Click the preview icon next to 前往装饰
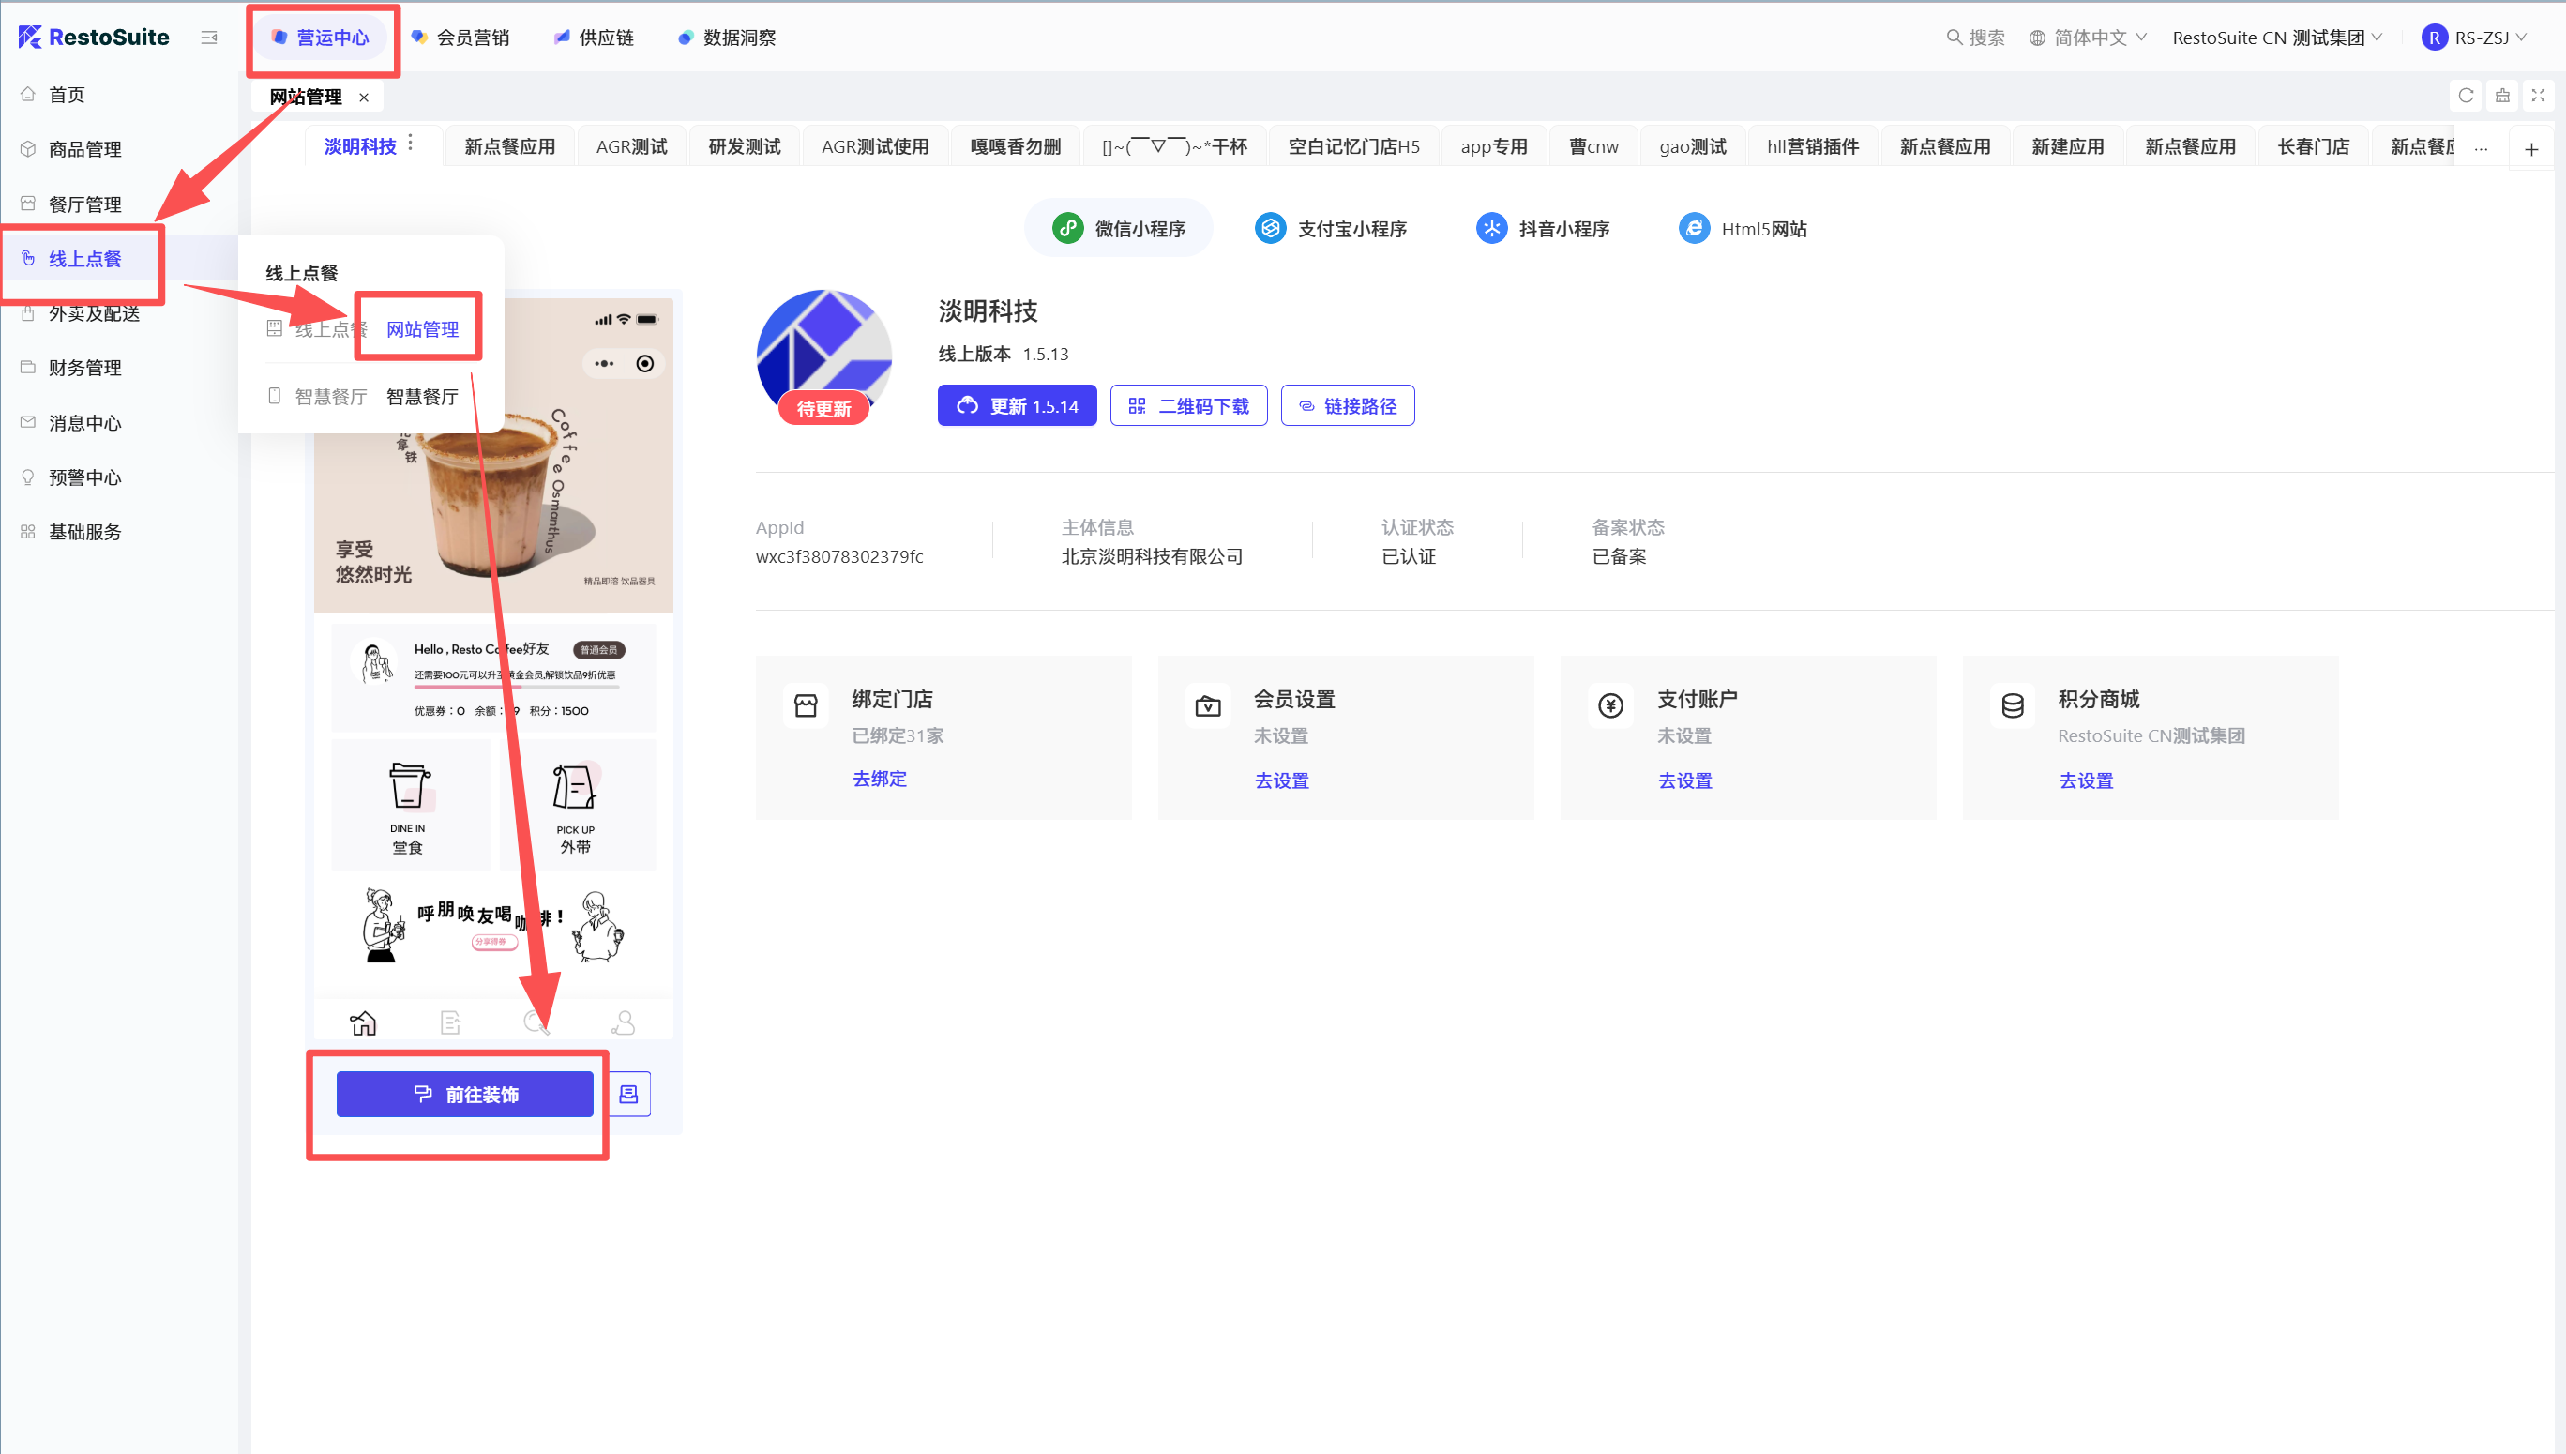This screenshot has height=1454, width=2566. [628, 1095]
